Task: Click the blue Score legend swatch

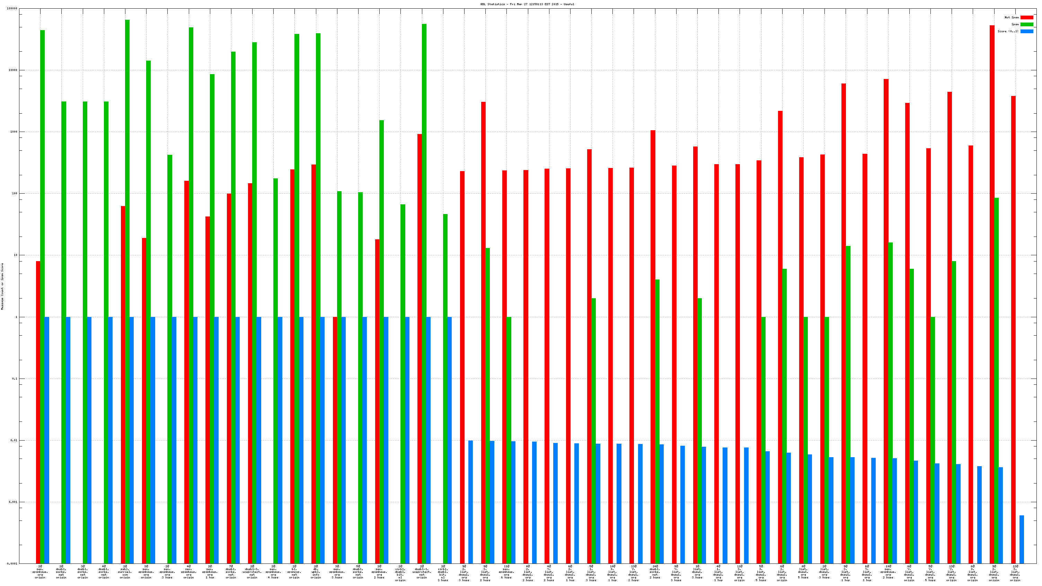Action: tap(1027, 31)
